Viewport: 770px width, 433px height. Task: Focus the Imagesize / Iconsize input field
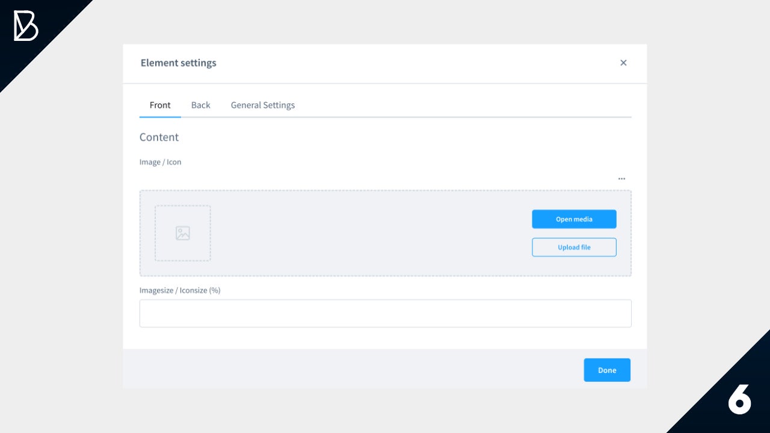[x=385, y=313]
